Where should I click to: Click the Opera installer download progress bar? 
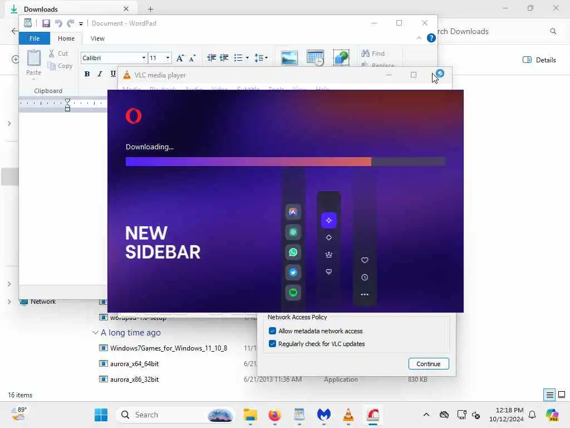286,162
